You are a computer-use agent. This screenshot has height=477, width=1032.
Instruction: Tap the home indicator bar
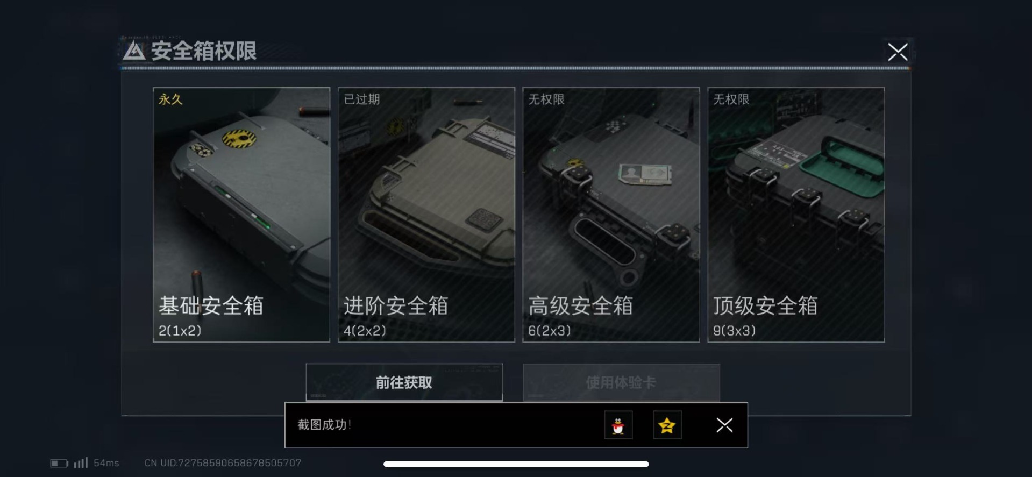tap(516, 464)
